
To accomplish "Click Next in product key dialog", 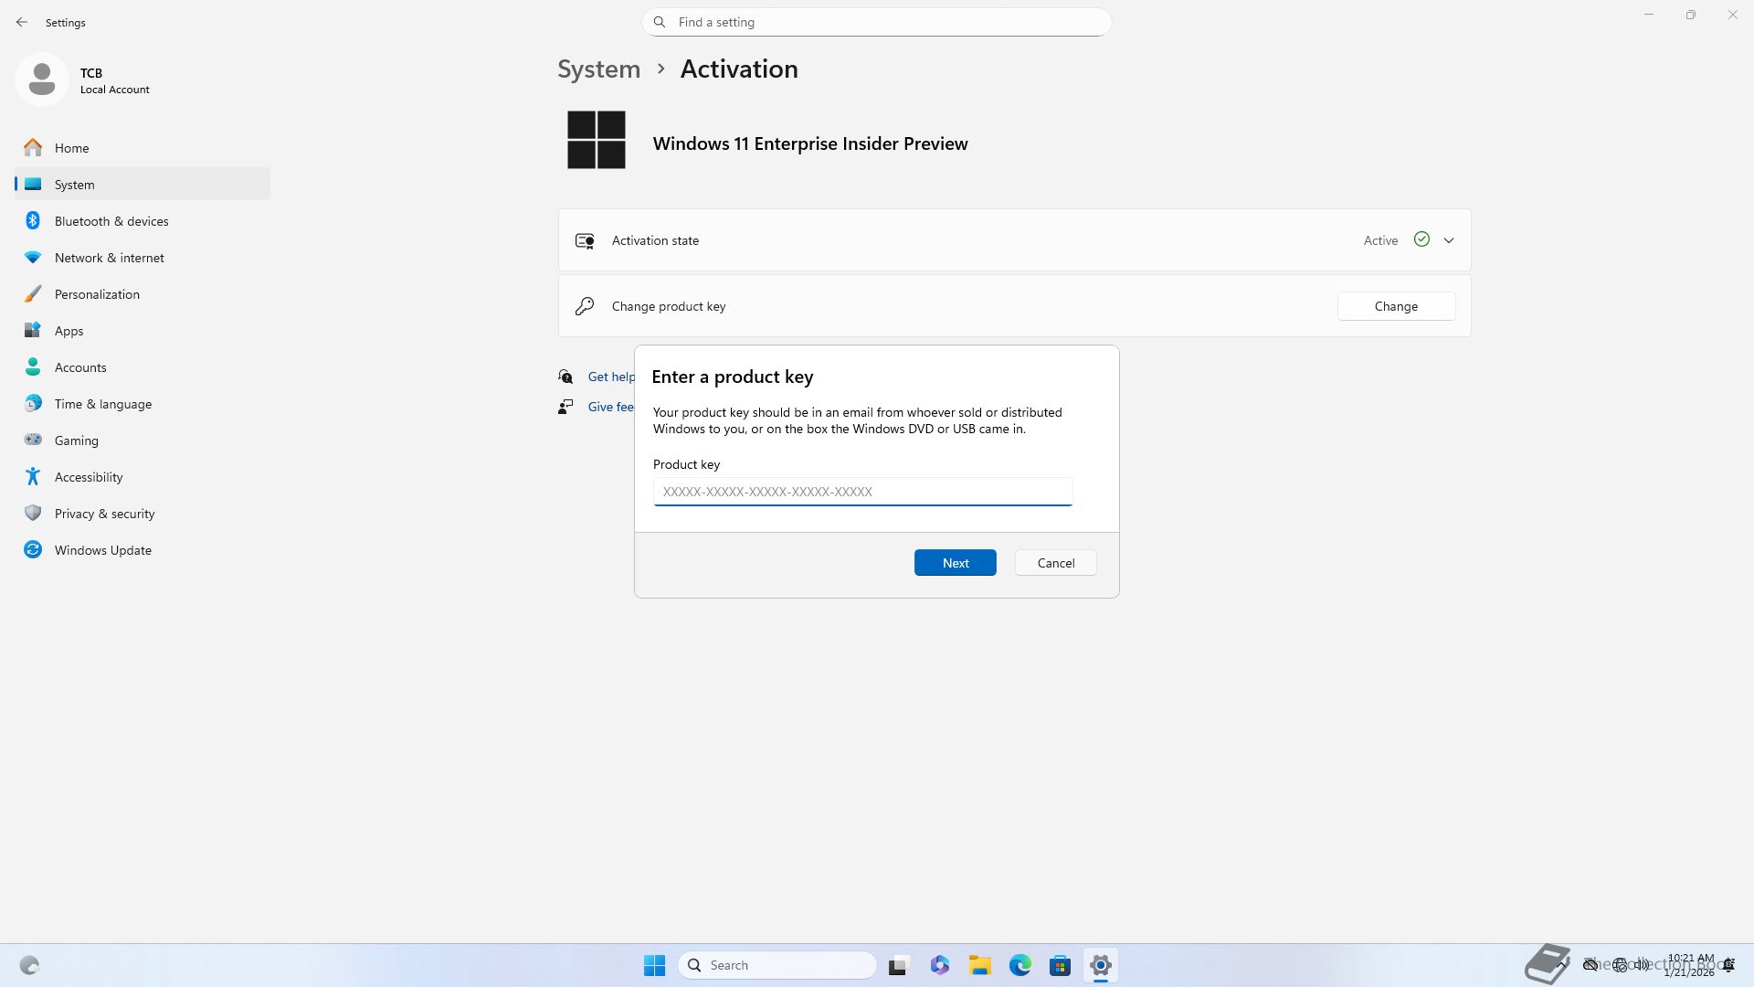I will [x=955, y=563].
